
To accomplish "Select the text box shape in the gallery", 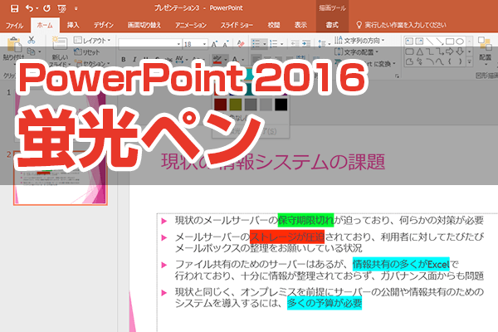I will (409, 41).
